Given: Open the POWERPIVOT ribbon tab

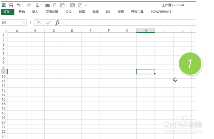Looking at the screenshot, I should point(161,12).
